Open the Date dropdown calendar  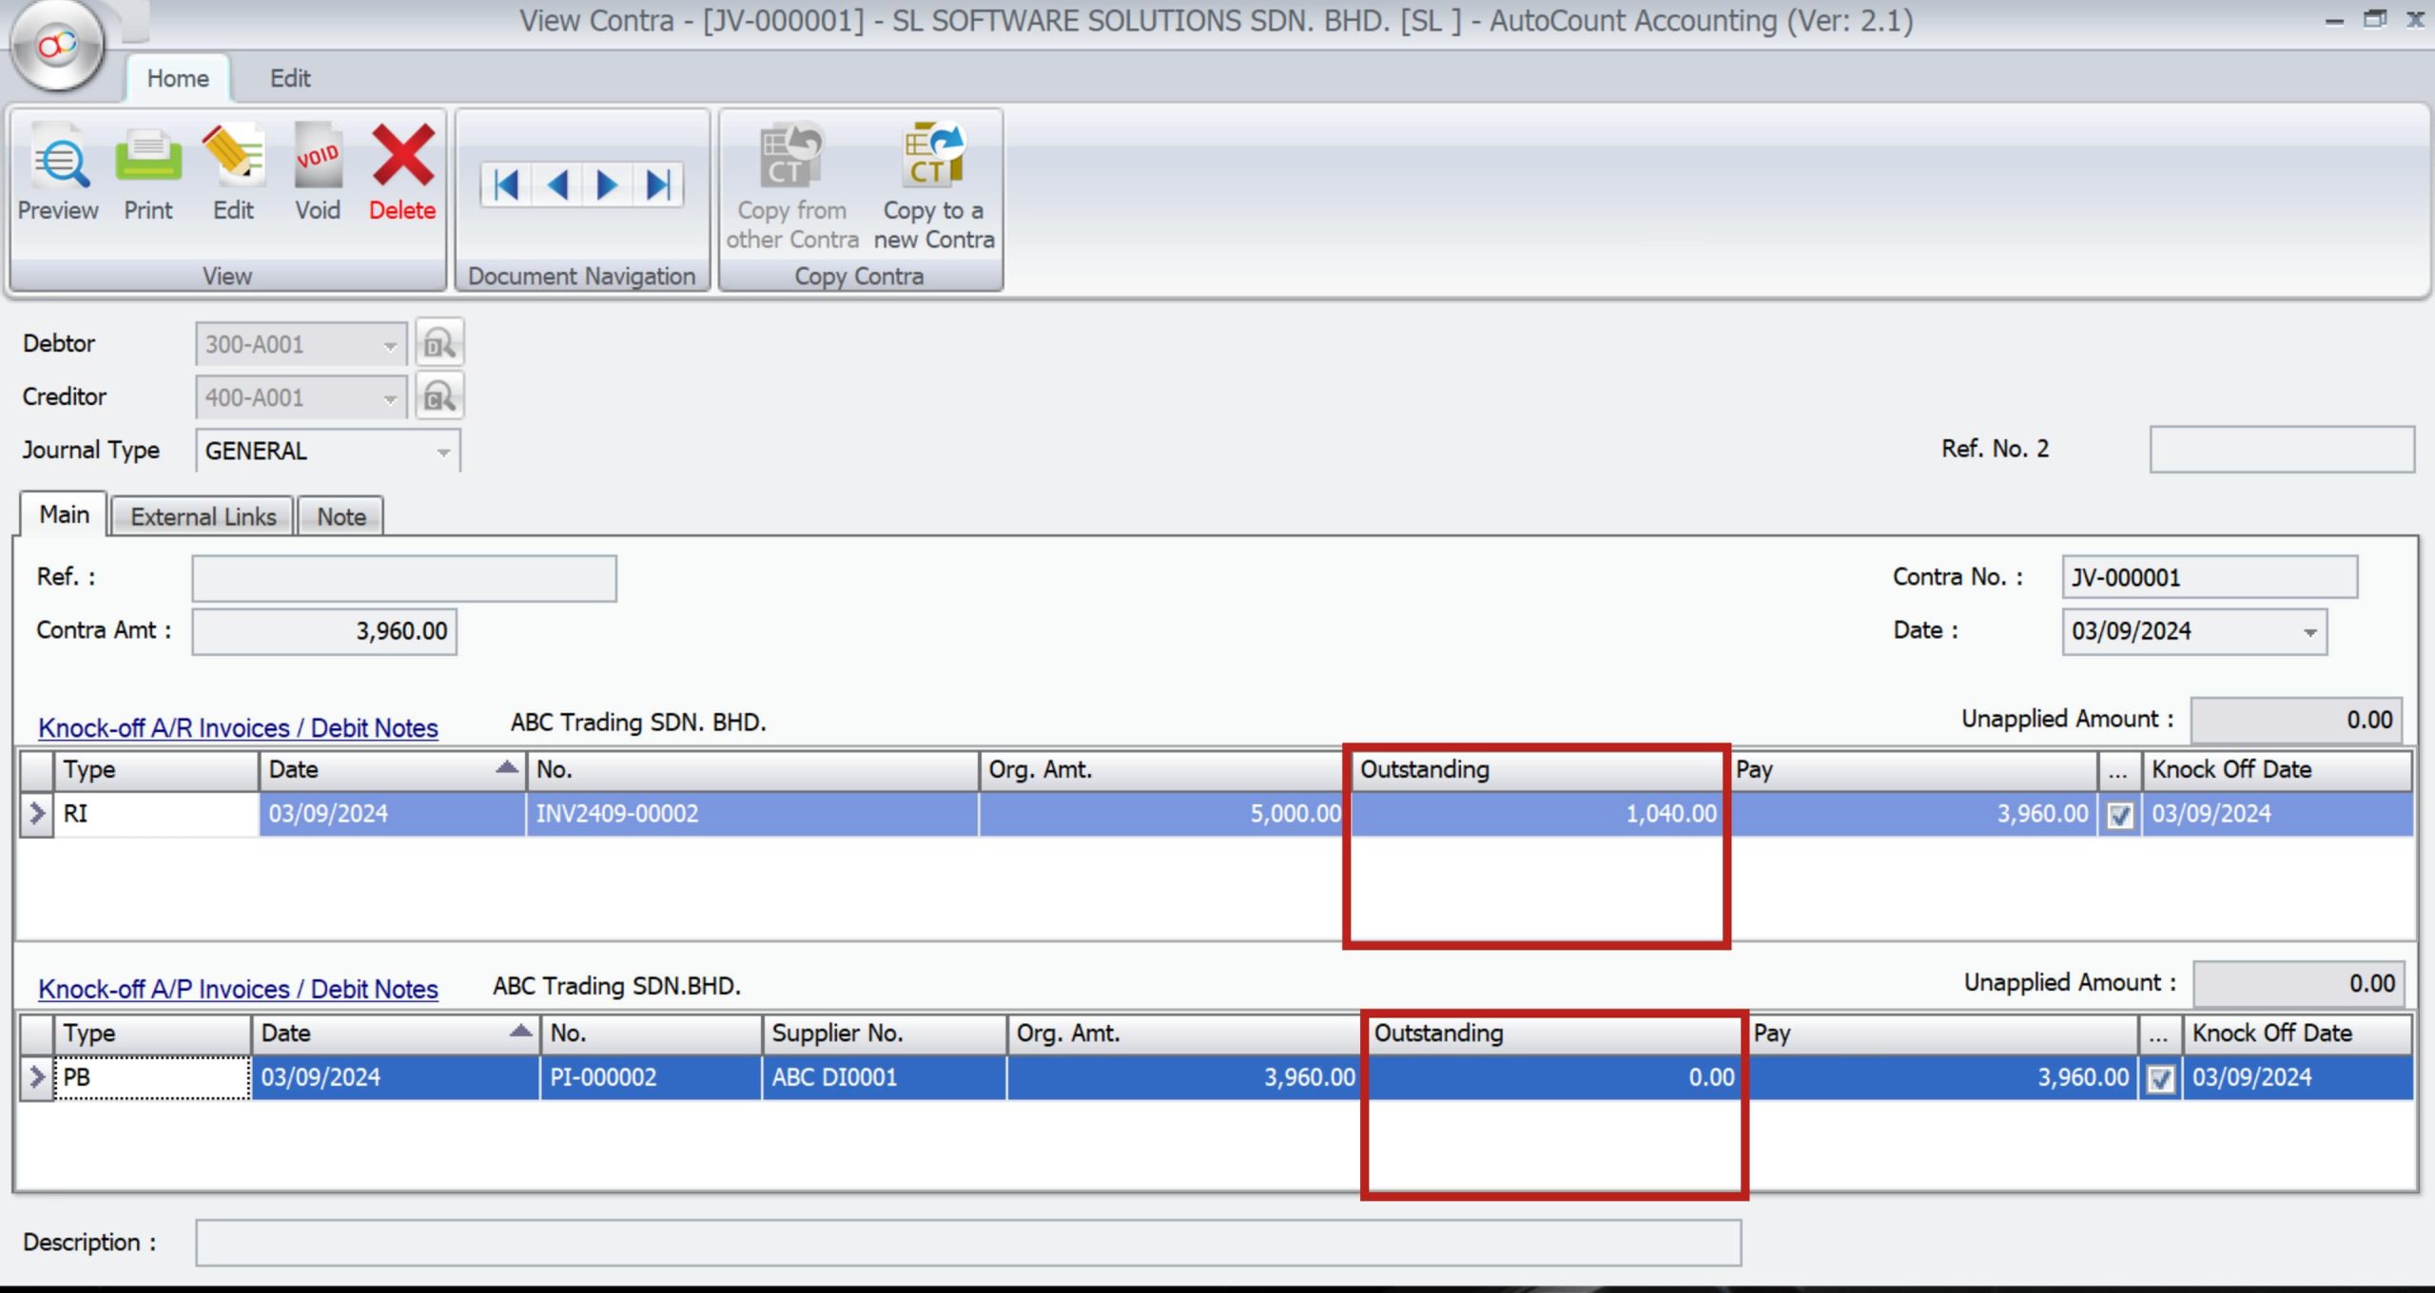click(2309, 633)
